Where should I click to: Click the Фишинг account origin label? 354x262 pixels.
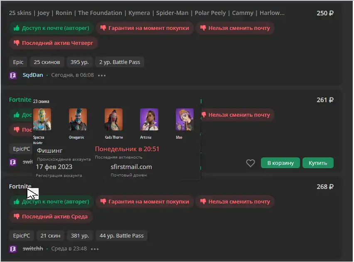point(50,151)
